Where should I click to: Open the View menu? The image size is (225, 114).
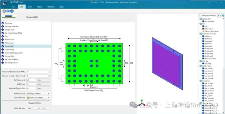(30, 6)
